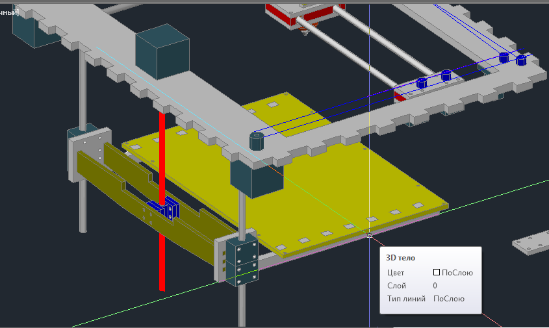Click the "3D тело" tooltip title
Viewport: 549px width, 328px height.
tap(401, 258)
